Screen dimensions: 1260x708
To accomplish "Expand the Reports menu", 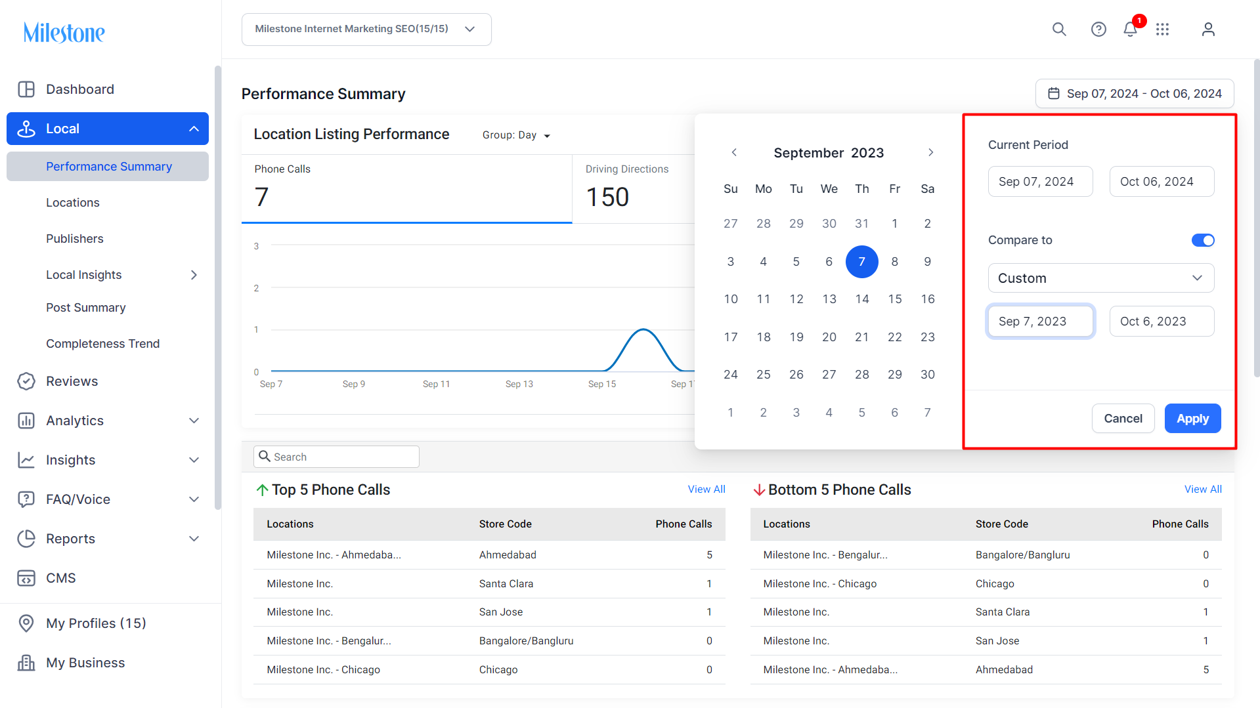I will 194,539.
